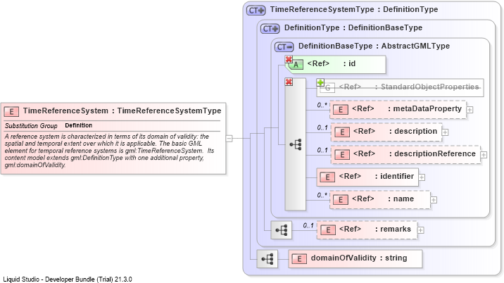Select the descriptionReference label
Viewport: 504px width, 283px height.
point(415,153)
